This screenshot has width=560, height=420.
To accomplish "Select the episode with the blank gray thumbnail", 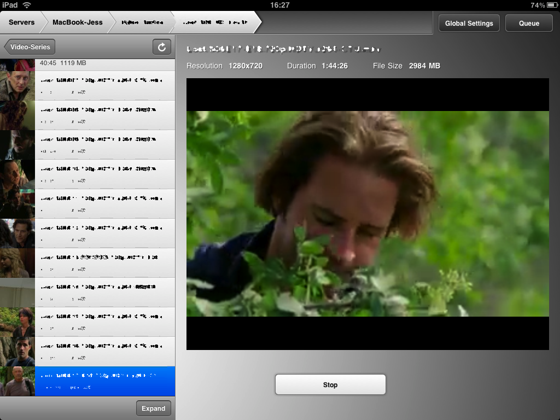I will click(x=87, y=293).
